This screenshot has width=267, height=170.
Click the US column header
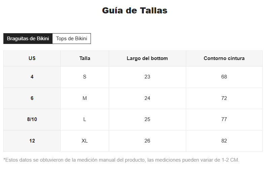32,58
